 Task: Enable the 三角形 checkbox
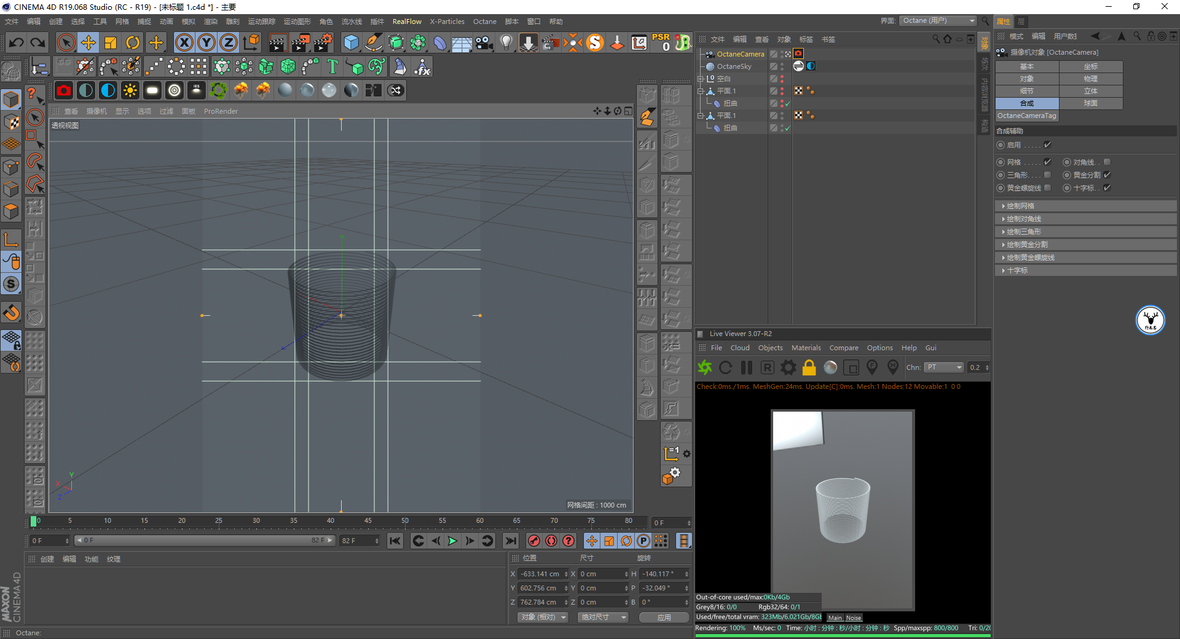(x=1047, y=175)
